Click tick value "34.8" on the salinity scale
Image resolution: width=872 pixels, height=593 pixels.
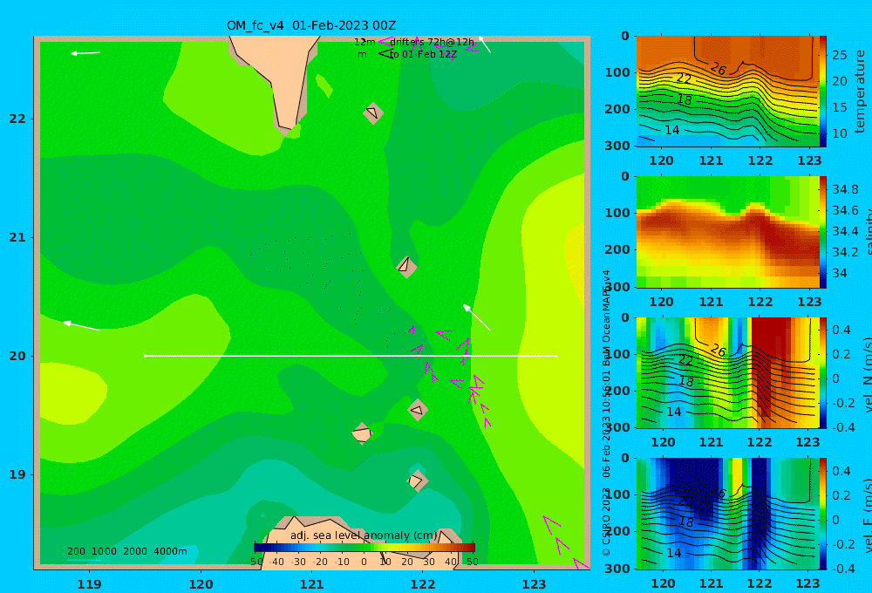tap(845, 189)
